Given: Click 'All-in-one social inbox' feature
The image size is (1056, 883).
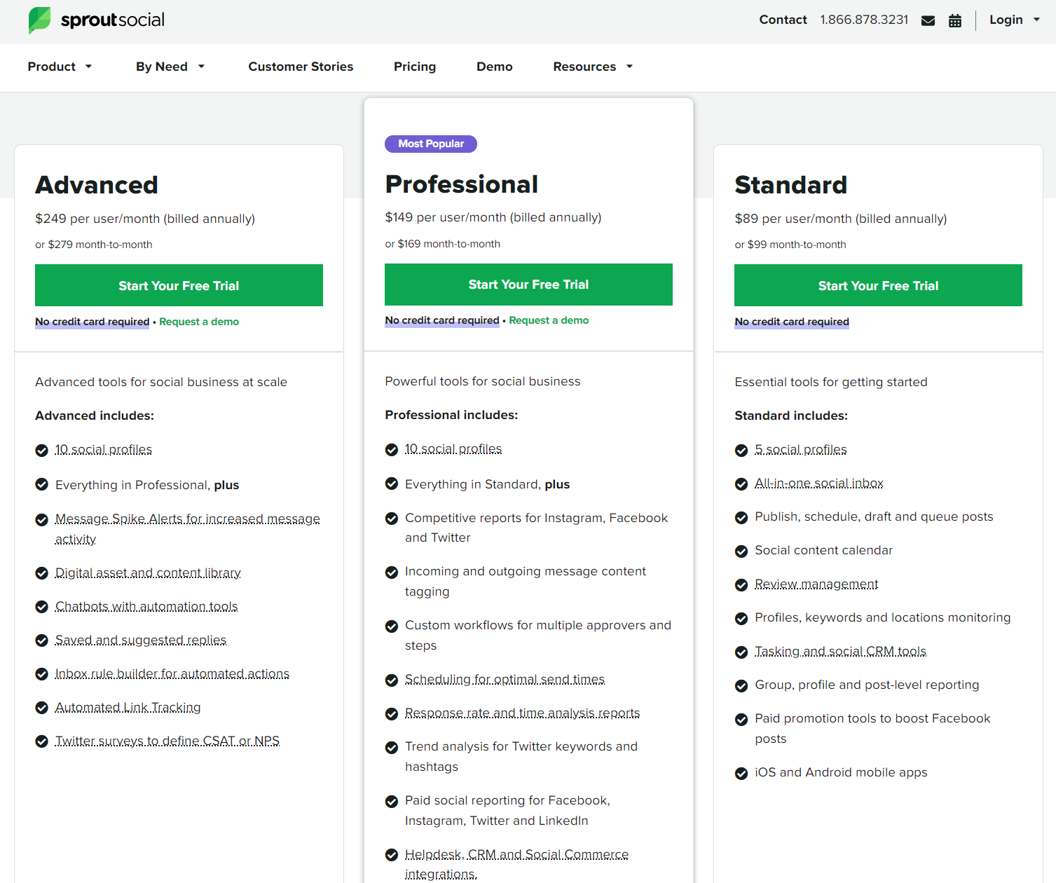Looking at the screenshot, I should coord(818,483).
